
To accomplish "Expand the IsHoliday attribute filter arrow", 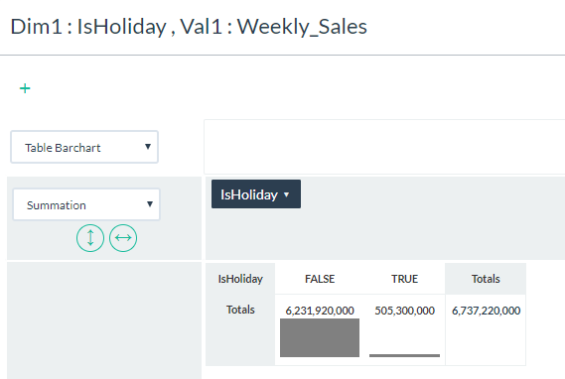I will point(286,194).
